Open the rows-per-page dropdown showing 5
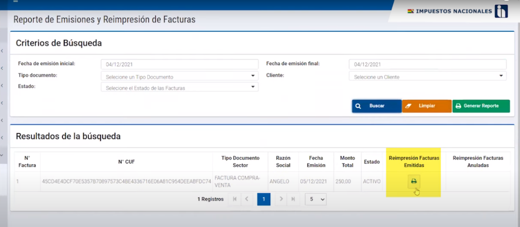The width and height of the screenshot is (520, 227). coord(316,199)
